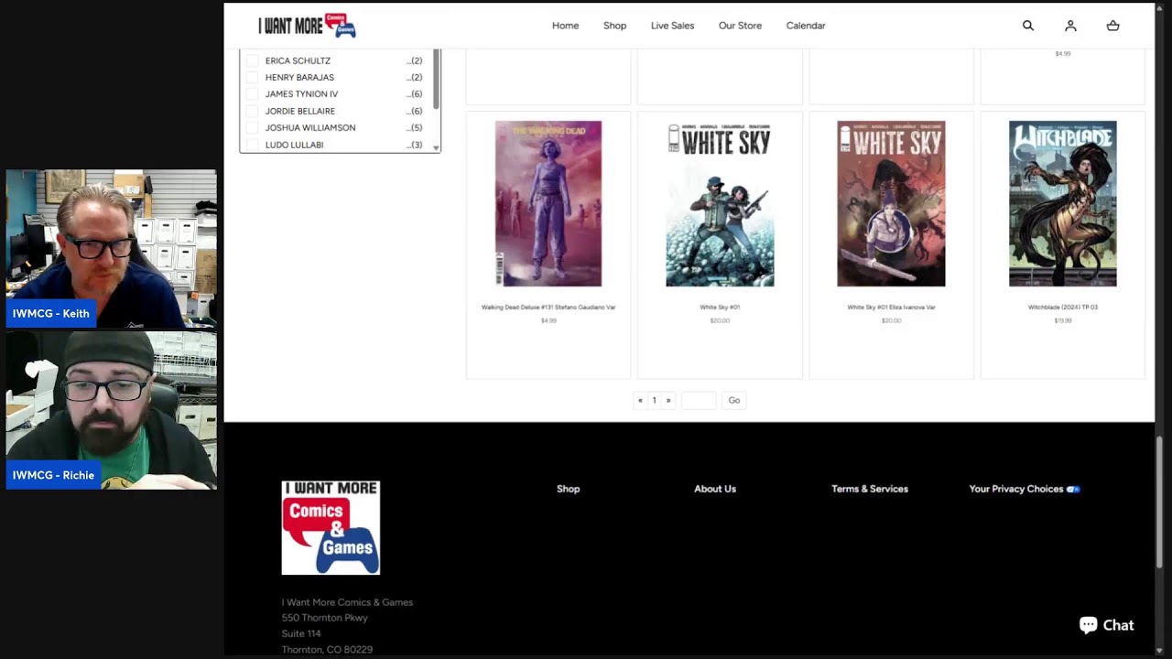Go to next page arrow
Viewport: 1172px width, 659px height.
tap(668, 400)
